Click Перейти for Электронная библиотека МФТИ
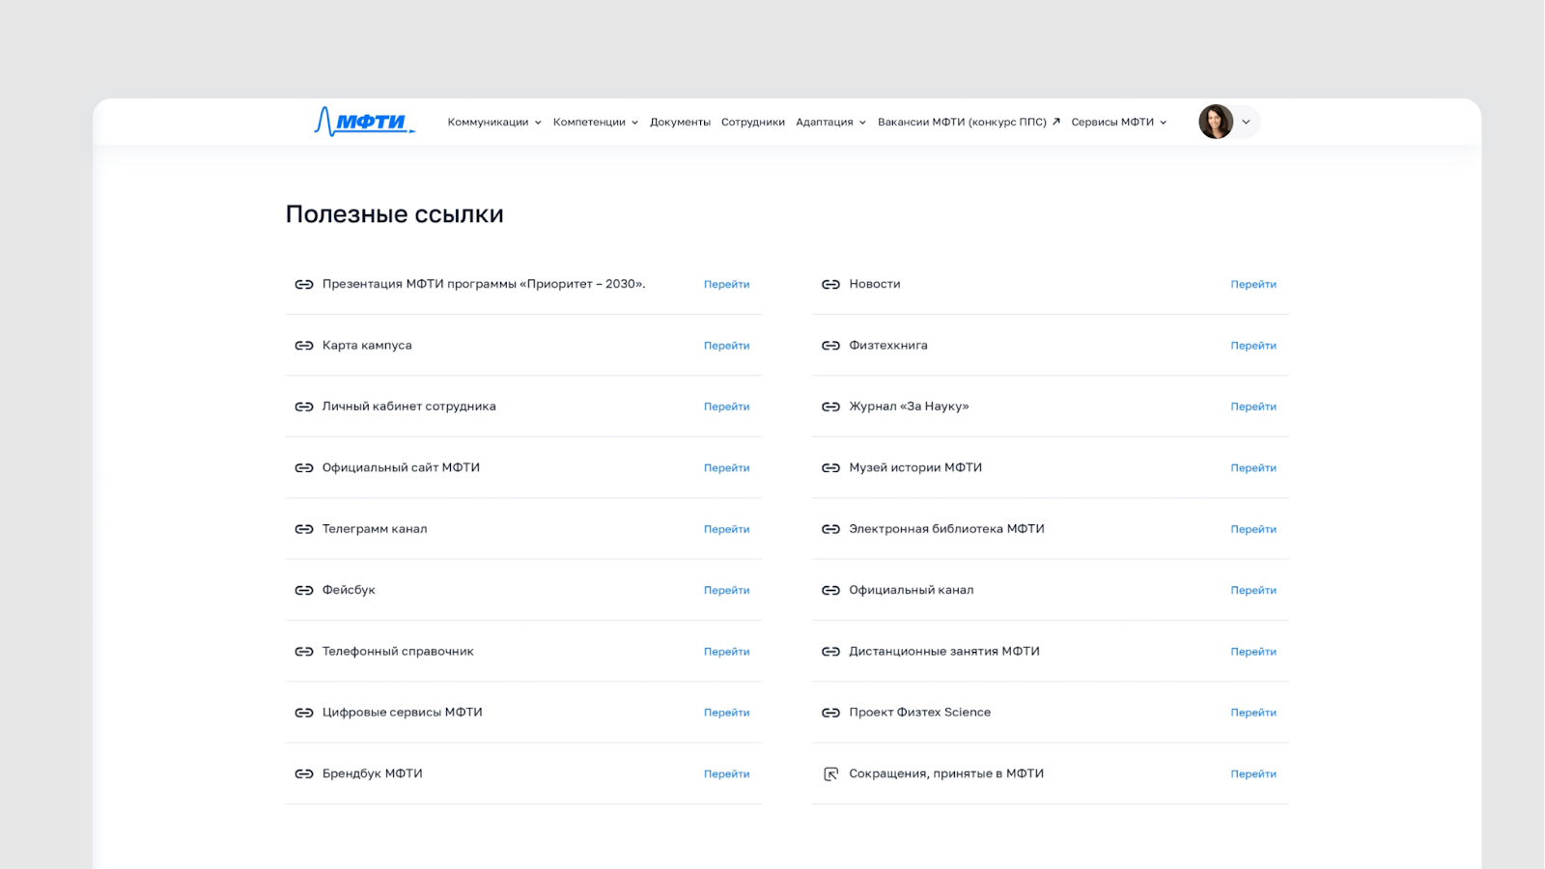 point(1253,529)
